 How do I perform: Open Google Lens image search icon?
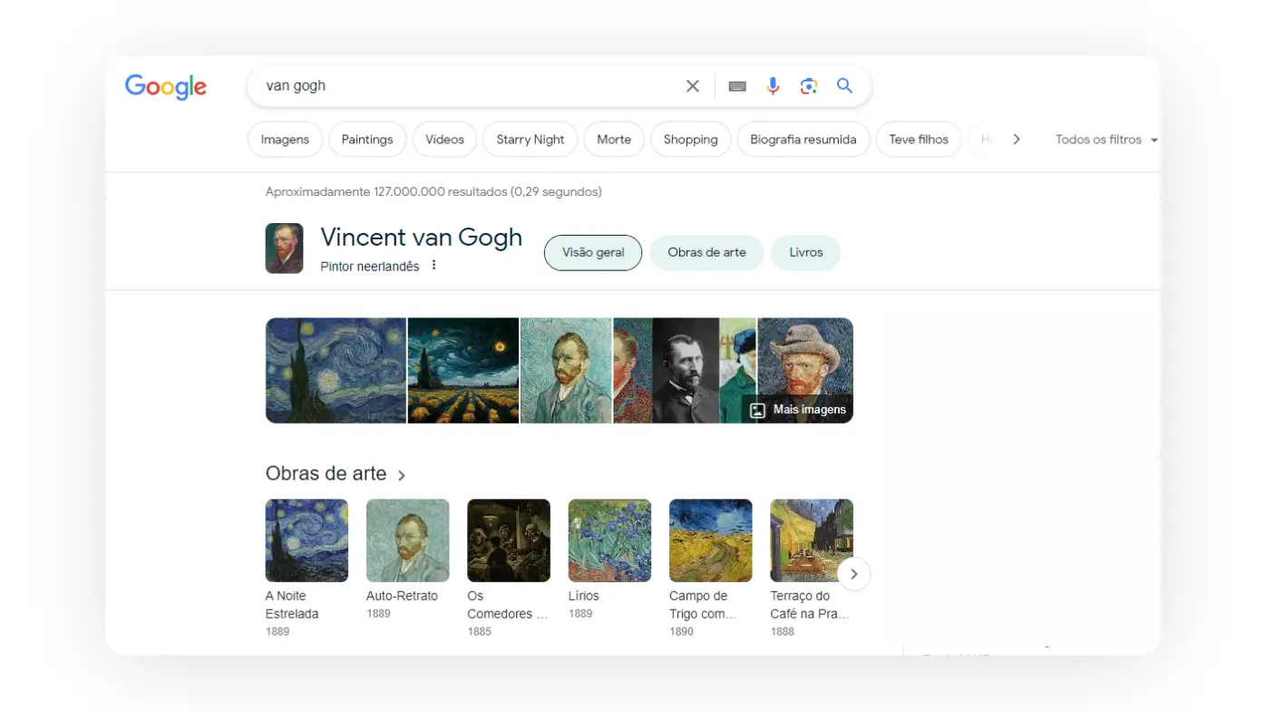809,86
